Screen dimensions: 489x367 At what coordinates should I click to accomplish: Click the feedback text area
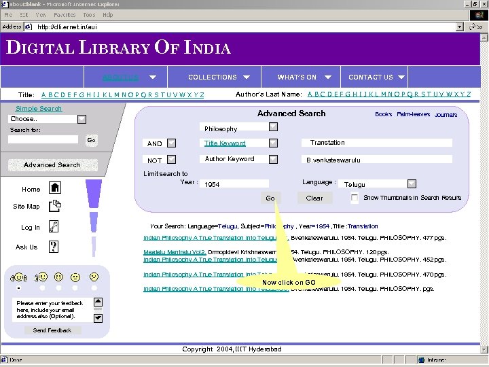point(53,310)
